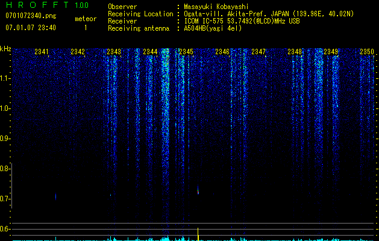Viewport: 379px width, 241px height.
Task: Click the 2348 time marker
Action: pos(295,52)
